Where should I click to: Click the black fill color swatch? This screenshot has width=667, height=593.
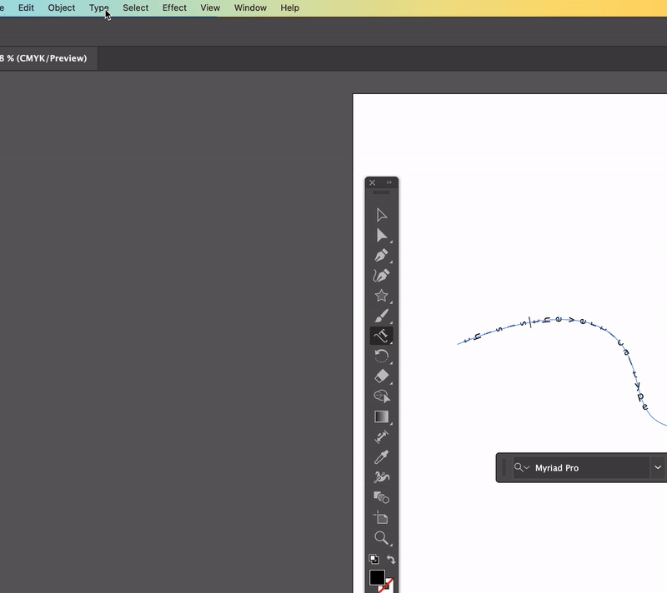377,577
